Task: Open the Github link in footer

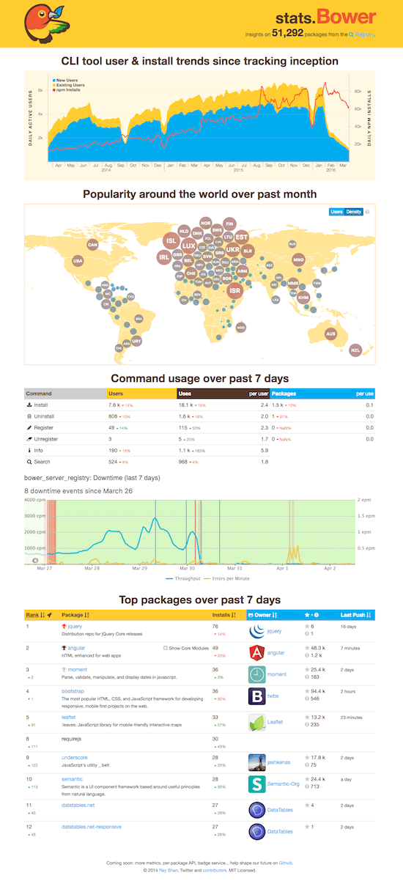Action: coord(286,863)
